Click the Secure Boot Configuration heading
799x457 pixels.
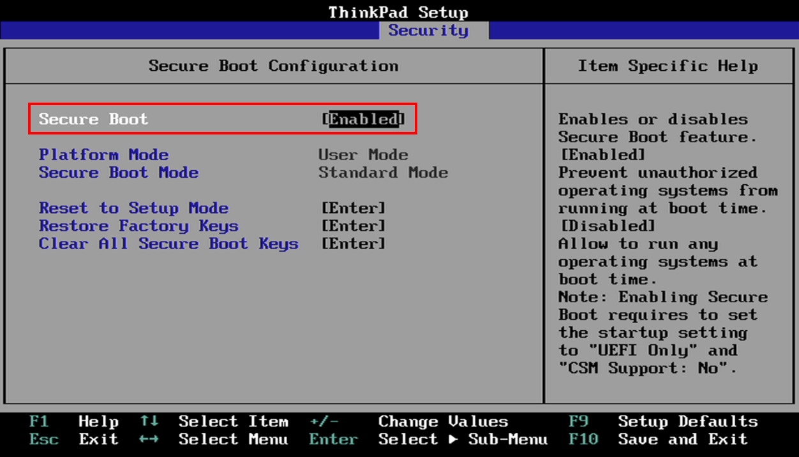273,66
